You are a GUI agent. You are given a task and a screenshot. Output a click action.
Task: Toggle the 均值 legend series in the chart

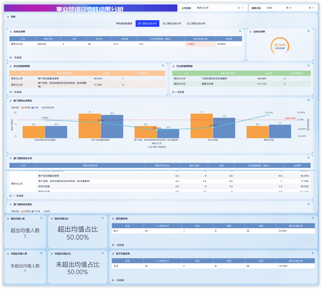pyautogui.click(x=34, y=107)
